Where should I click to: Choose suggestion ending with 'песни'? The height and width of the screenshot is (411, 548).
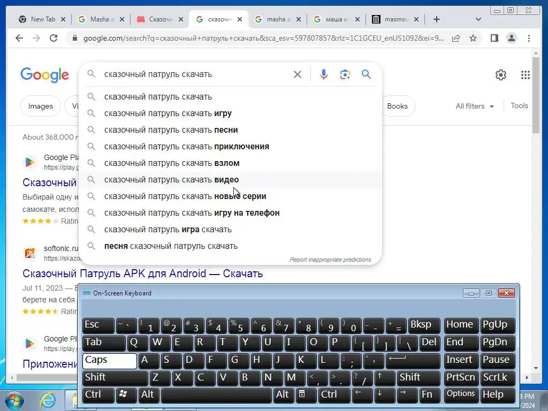(x=231, y=130)
